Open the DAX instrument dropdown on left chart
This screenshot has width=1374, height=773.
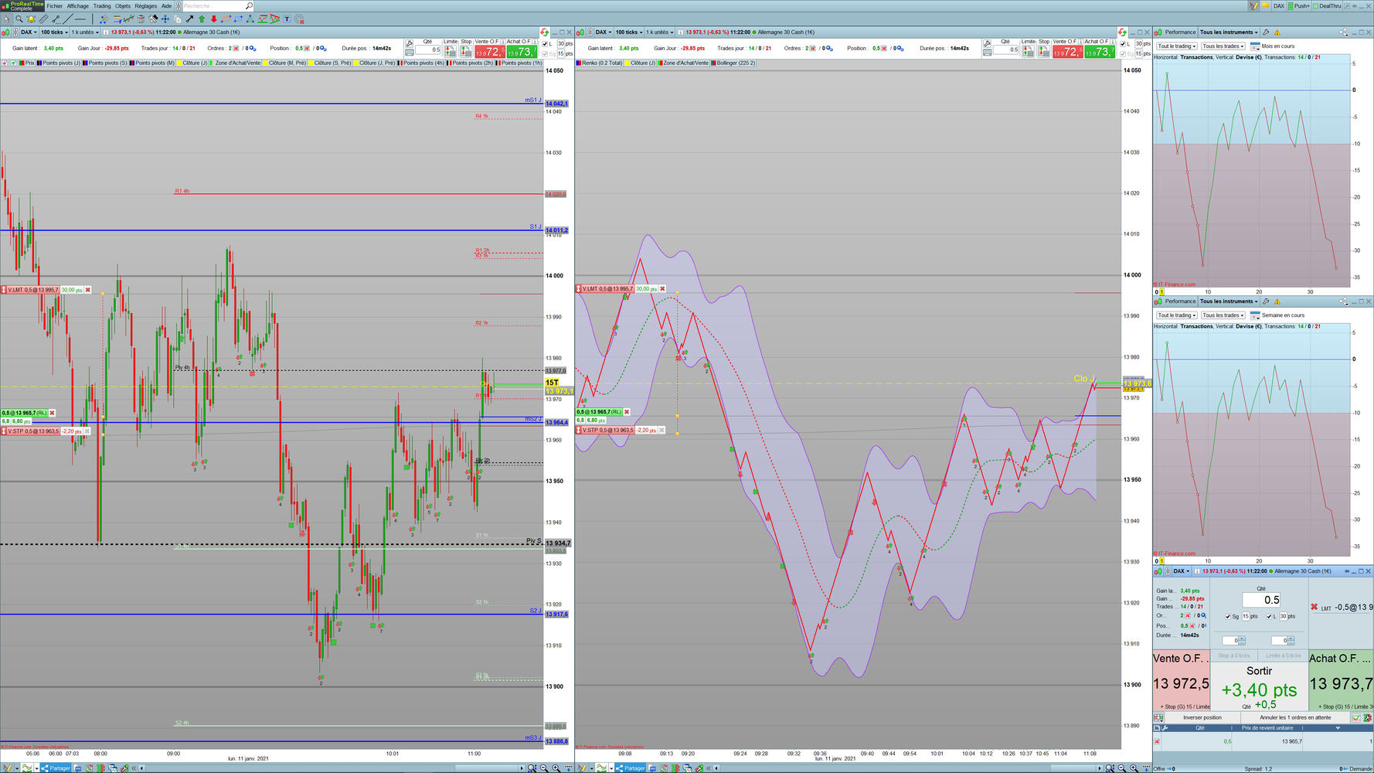[29, 32]
